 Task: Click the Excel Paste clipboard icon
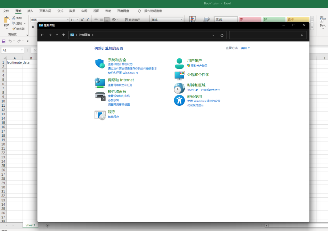(7, 20)
